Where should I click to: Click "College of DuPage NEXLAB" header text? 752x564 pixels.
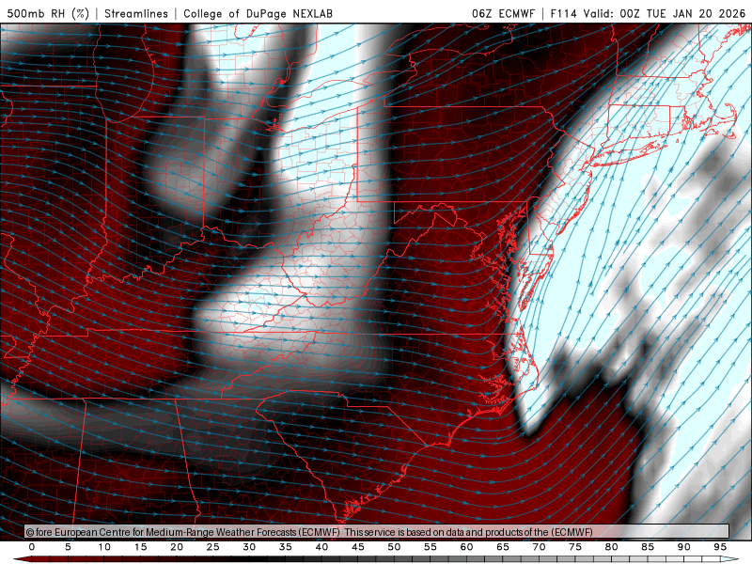[258, 13]
